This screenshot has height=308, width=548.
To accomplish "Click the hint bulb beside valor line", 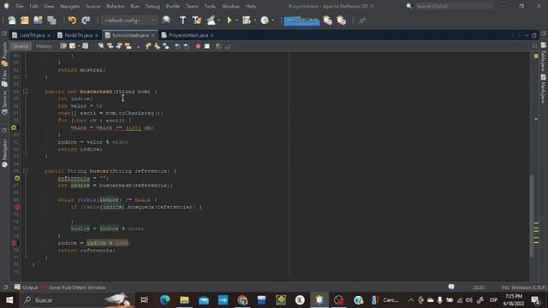I will [x=14, y=127].
